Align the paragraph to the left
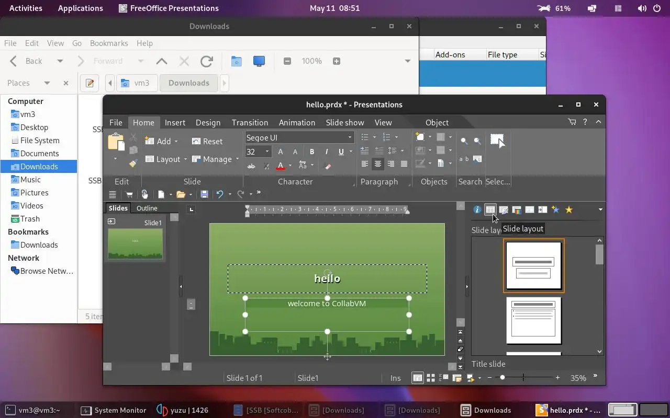 tap(365, 164)
